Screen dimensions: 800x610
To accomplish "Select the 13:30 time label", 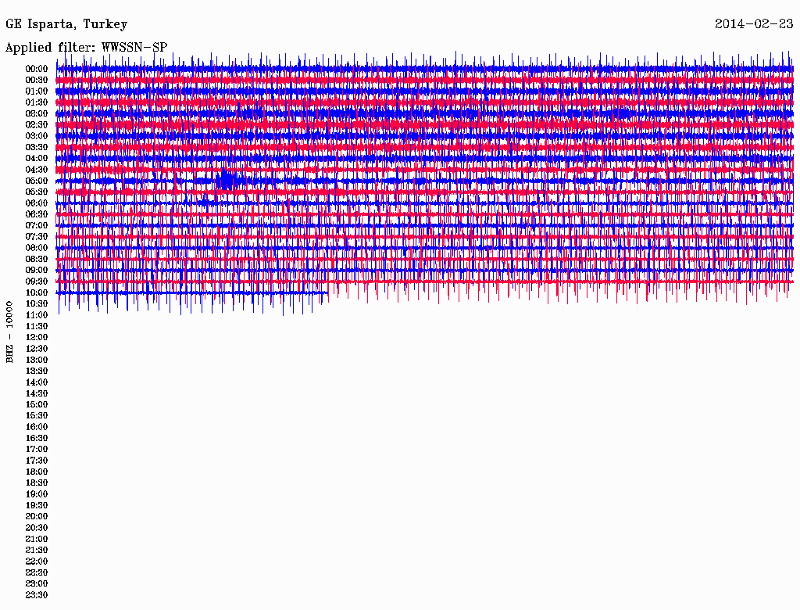I will click(37, 371).
